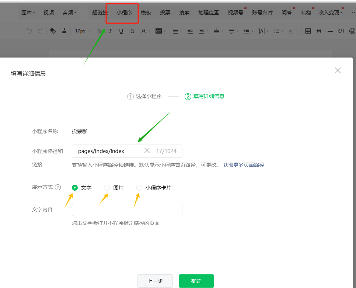Click the line spacing icon

pyautogui.click(x=247, y=31)
